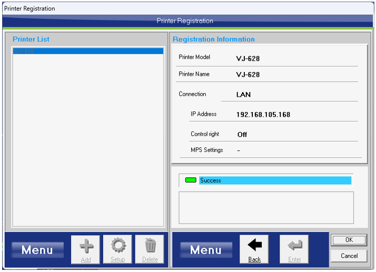
Task: Click the Control right label
Action: pos(205,134)
